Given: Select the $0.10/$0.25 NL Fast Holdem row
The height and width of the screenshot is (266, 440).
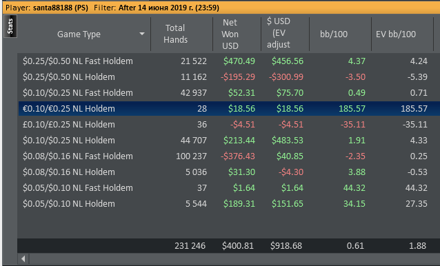Looking at the screenshot, I should [229, 93].
